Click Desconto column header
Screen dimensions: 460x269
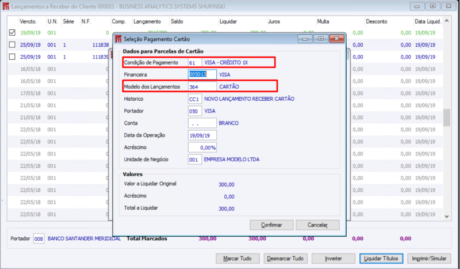coord(377,21)
